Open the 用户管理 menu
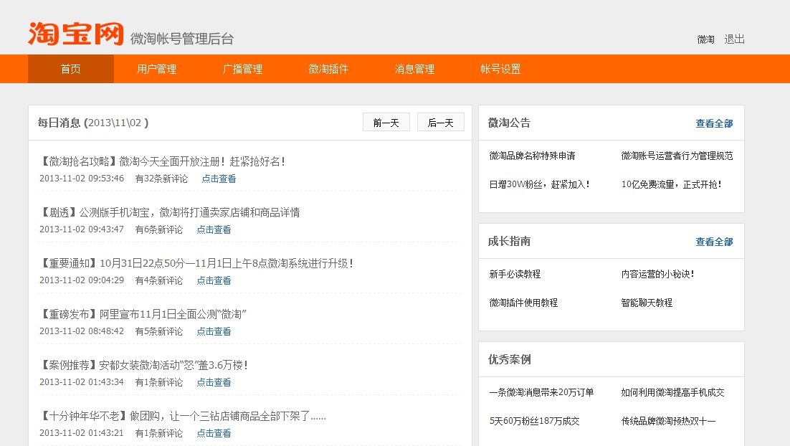 156,70
